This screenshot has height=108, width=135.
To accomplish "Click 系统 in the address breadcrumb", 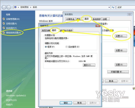I will pos(35,7).
